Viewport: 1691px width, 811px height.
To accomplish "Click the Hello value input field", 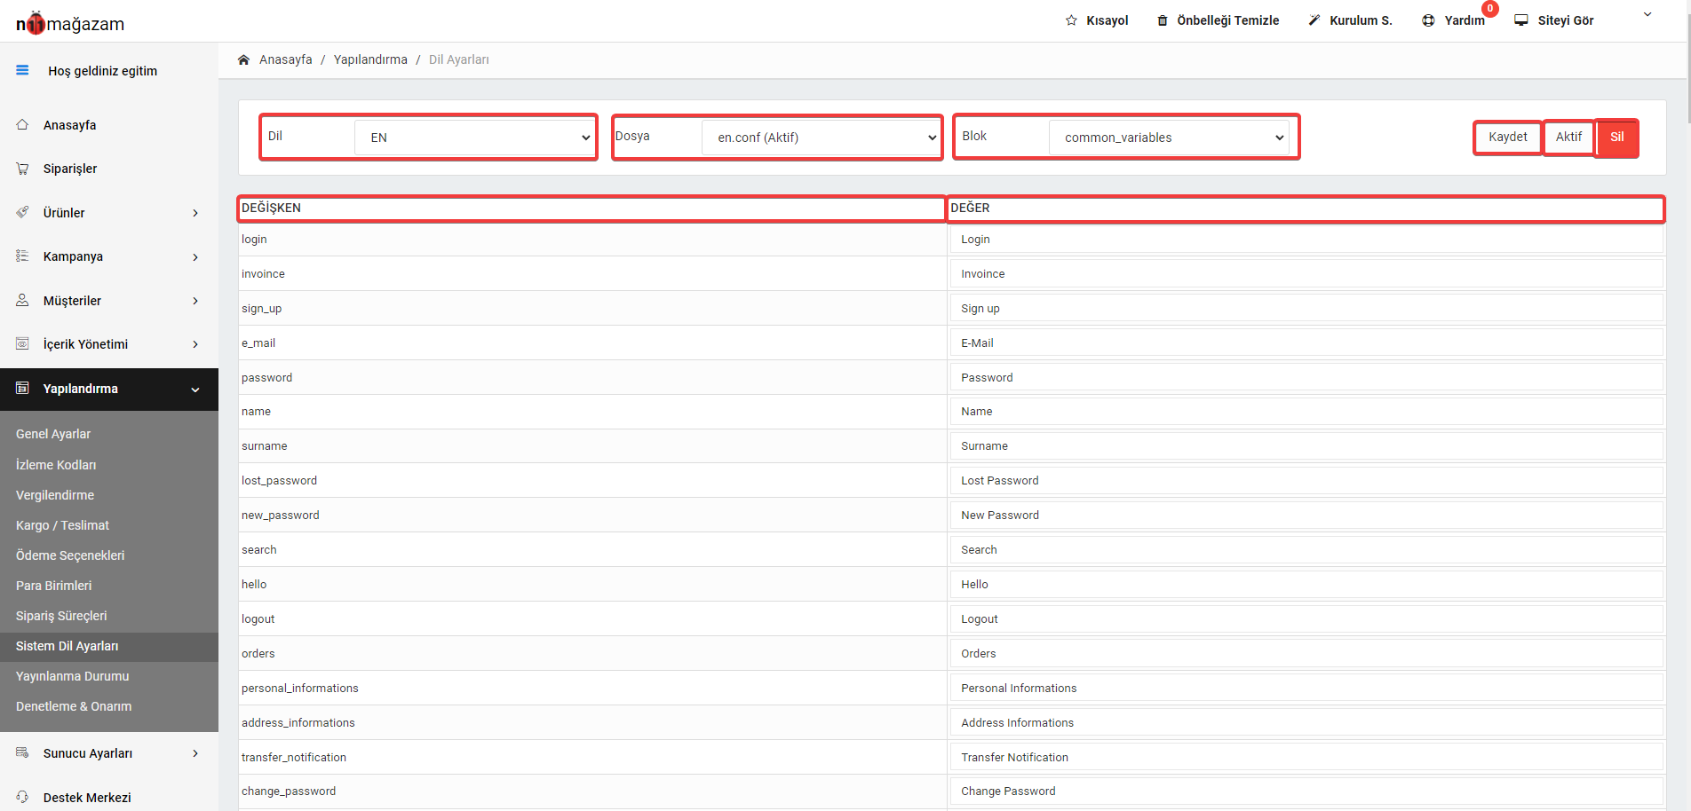I will [1306, 585].
